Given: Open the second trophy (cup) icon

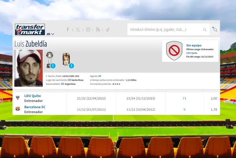Looking at the screenshot, I should [x=66, y=59].
